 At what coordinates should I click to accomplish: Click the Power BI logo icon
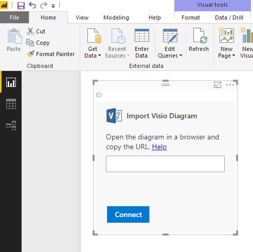4,5
